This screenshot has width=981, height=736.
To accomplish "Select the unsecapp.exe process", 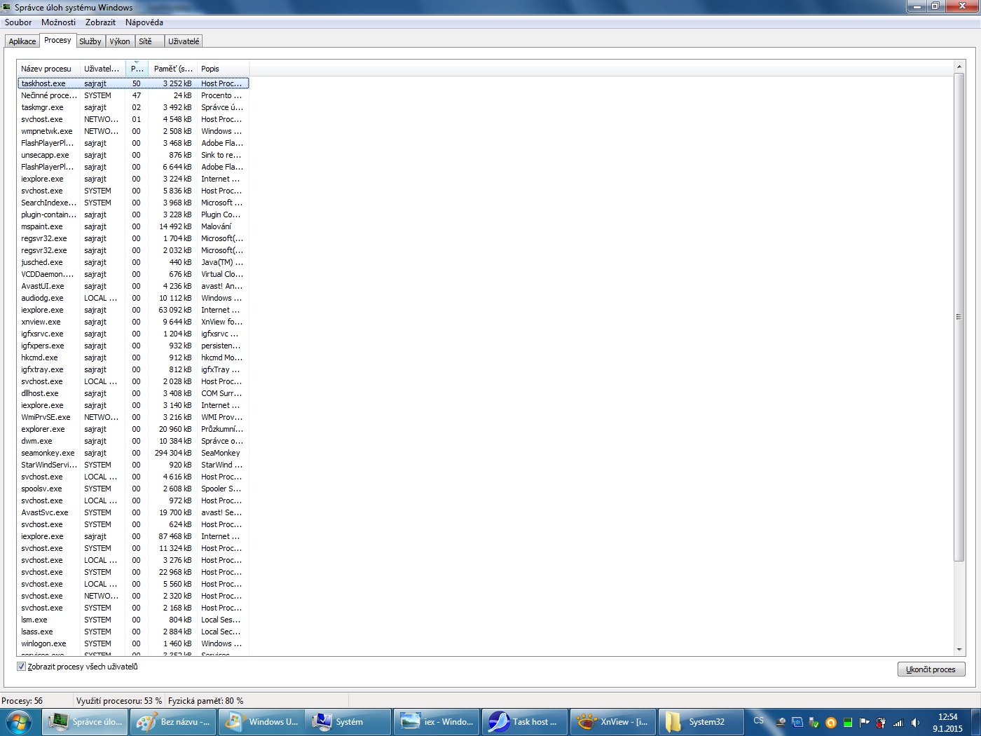I will click(133, 155).
